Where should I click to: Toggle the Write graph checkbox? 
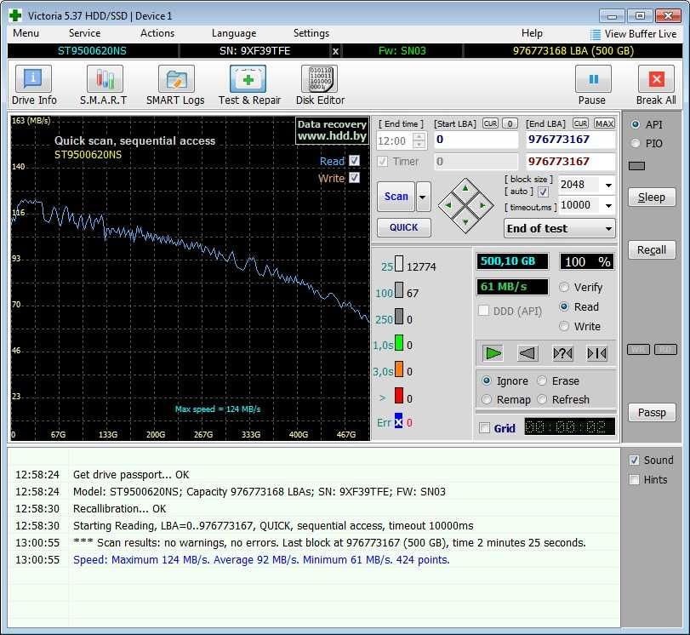(354, 177)
